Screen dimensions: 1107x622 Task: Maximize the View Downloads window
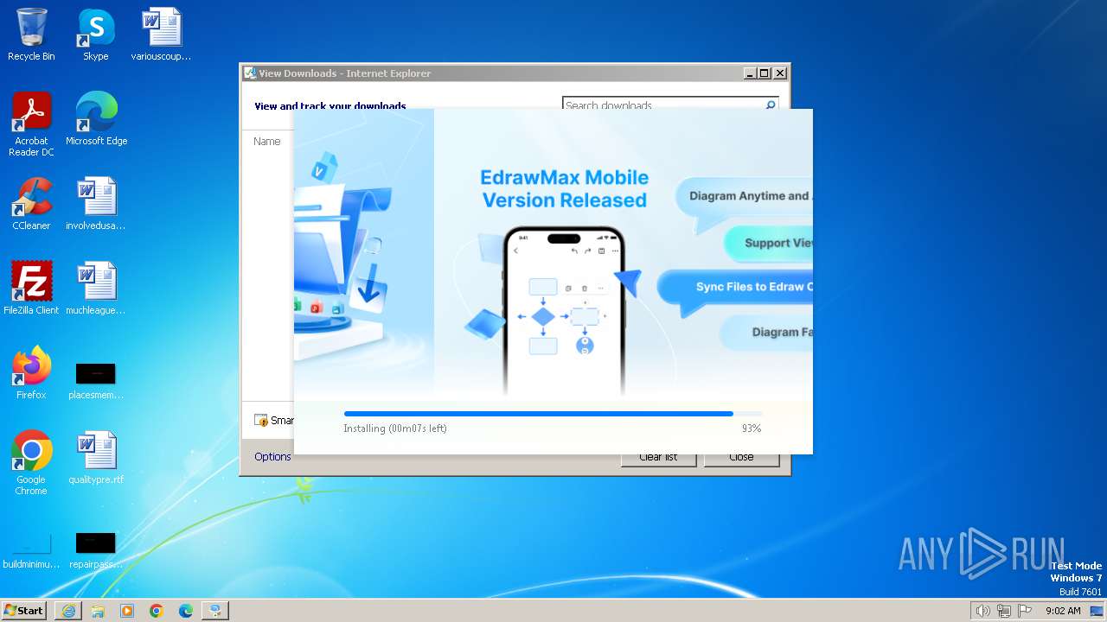tap(764, 73)
